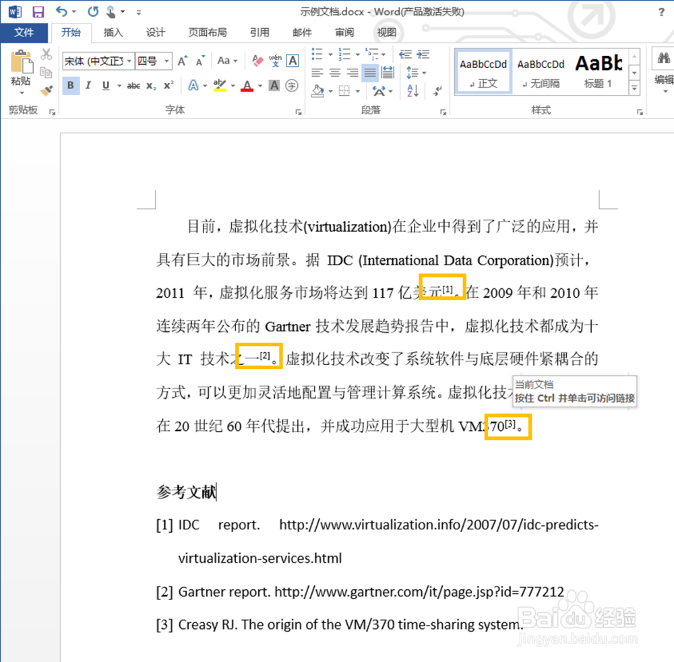Click the Gartner report reference line
The height and width of the screenshot is (662, 674).
[360, 592]
